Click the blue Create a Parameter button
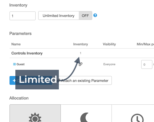The width and height of the screenshot is (154, 122). point(31,81)
